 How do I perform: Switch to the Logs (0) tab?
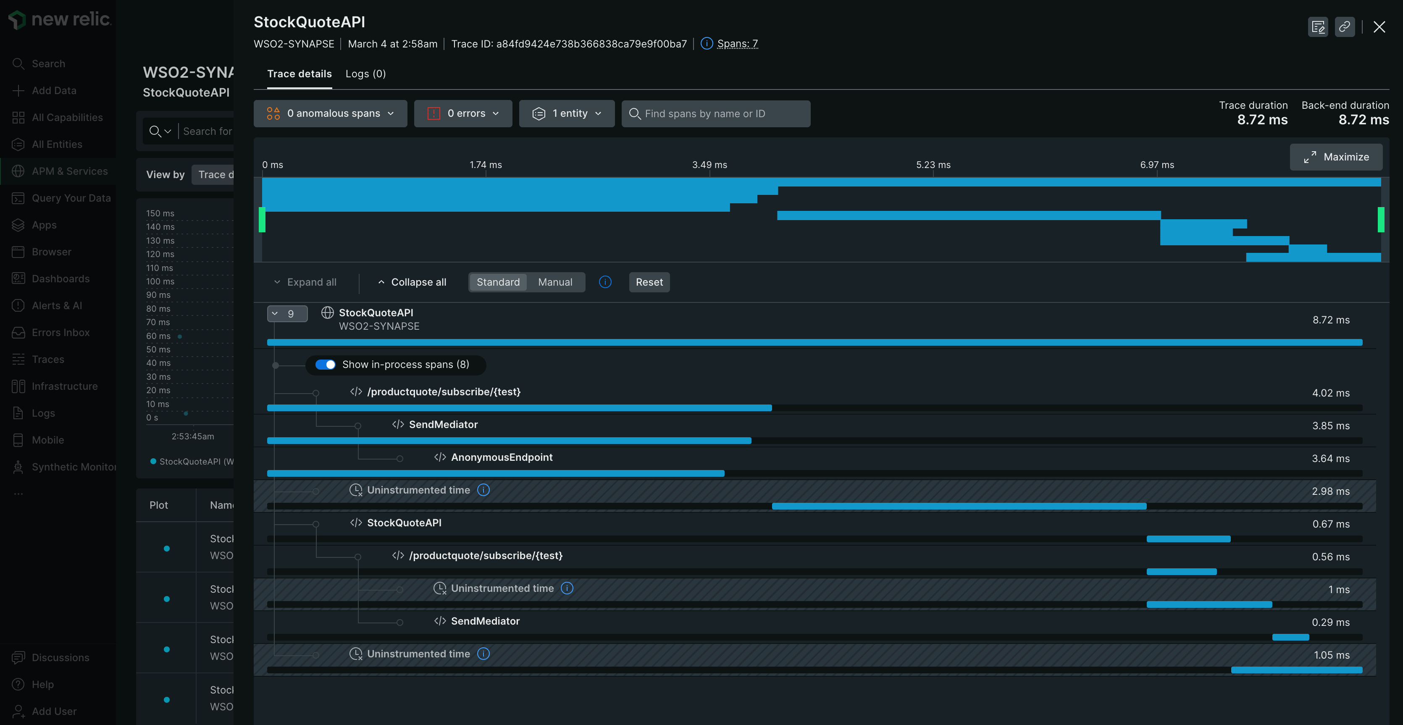[x=365, y=74]
